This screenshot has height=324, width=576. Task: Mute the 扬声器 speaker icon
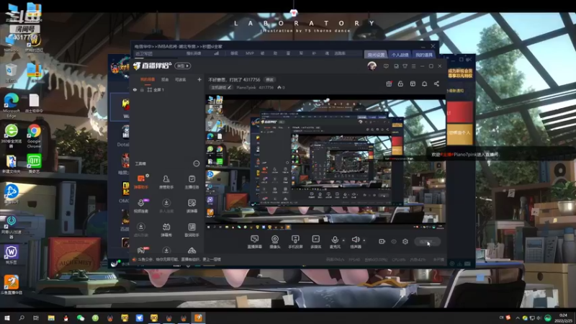(355, 240)
